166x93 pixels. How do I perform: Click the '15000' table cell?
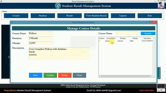tap(132, 41)
